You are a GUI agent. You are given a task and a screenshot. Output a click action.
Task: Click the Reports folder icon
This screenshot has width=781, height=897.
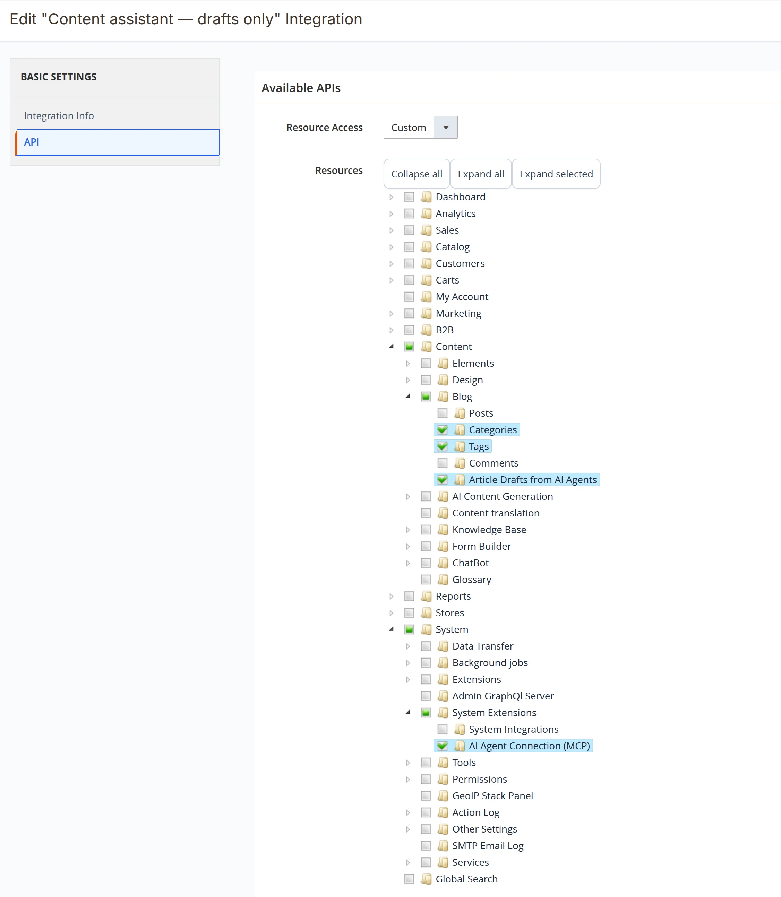[x=426, y=596]
